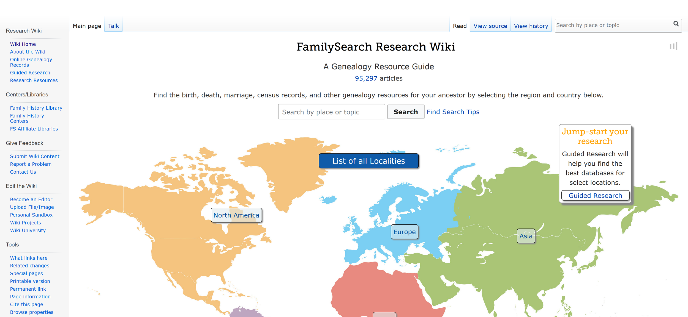Open Page information link
688x317 pixels.
[30, 297]
